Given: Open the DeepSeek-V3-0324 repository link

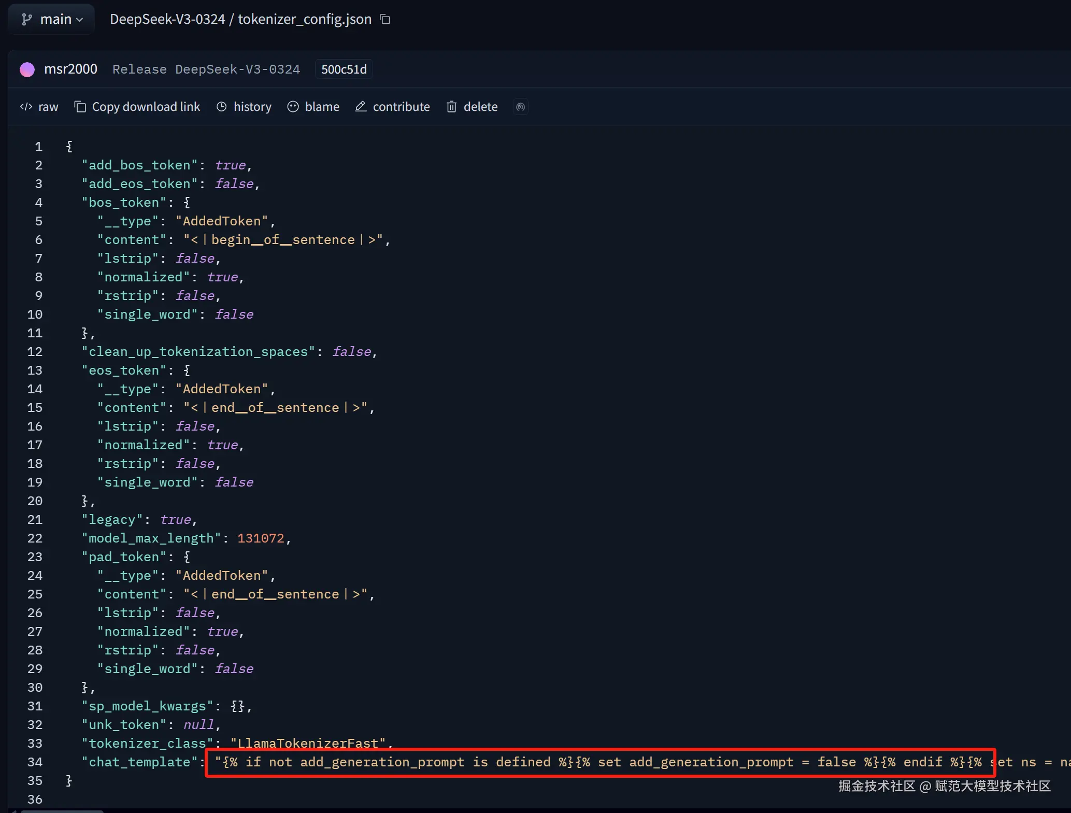Looking at the screenshot, I should 167,19.
